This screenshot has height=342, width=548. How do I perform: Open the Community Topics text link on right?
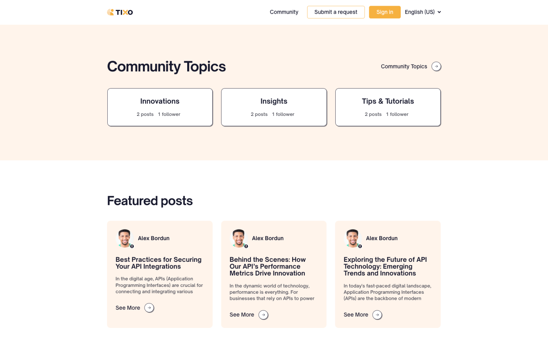(x=404, y=66)
